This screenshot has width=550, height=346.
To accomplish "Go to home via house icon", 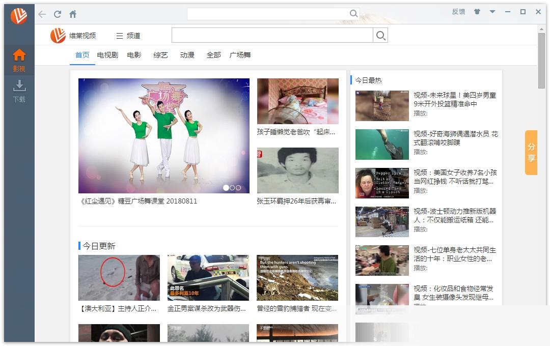I will tap(73, 14).
